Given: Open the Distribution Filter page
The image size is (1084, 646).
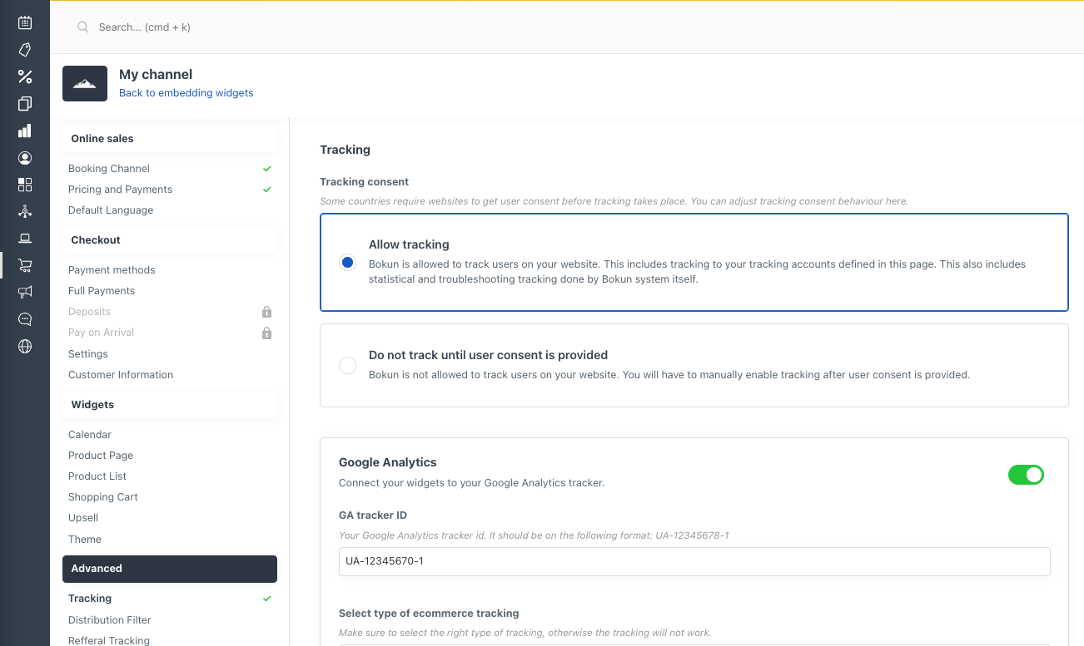Looking at the screenshot, I should coord(110,620).
